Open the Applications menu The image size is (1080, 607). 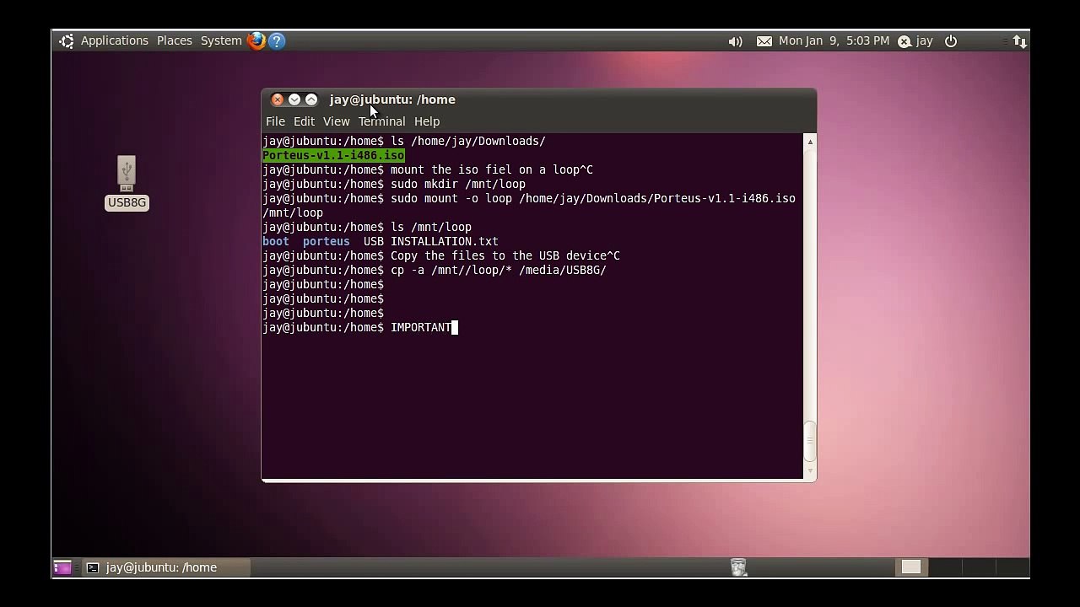(x=115, y=40)
